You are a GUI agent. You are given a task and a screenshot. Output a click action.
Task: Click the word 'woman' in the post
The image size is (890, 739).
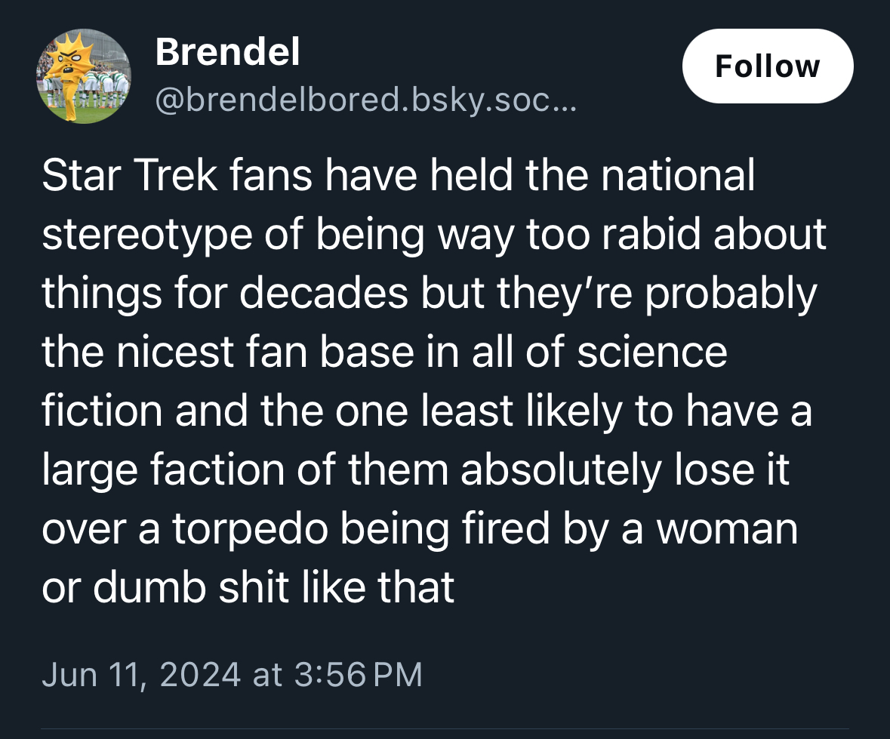[x=726, y=528]
